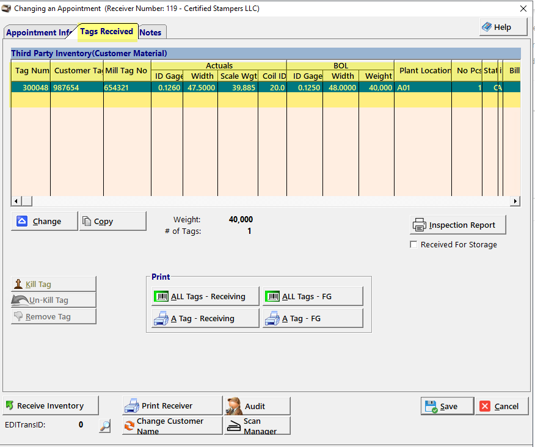This screenshot has width=535, height=447.
Task: Select the Tags Received tab
Action: pos(106,32)
